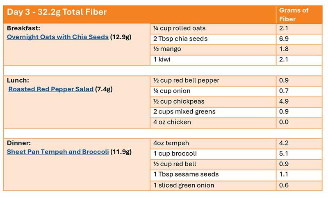Open the Roasted Red Pepper Salad link
Image resolution: width=328 pixels, height=199 pixels.
click(51, 89)
